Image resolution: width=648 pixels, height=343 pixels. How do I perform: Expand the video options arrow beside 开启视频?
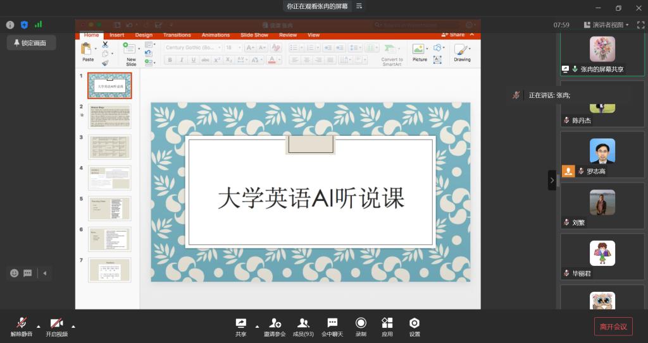(x=73, y=327)
